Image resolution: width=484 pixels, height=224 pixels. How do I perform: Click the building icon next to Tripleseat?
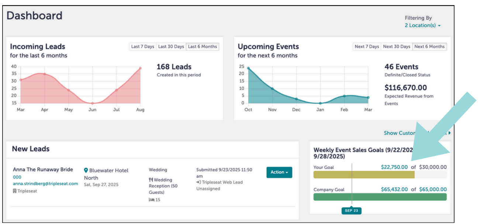pos(15,191)
